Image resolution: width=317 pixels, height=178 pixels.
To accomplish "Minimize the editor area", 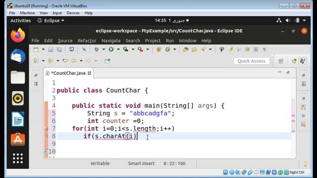I will pyautogui.click(x=279, y=72).
